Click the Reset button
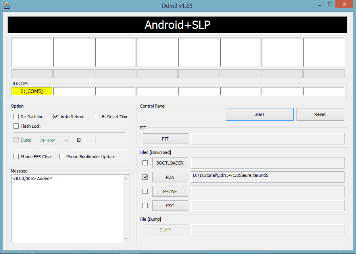 320,114
